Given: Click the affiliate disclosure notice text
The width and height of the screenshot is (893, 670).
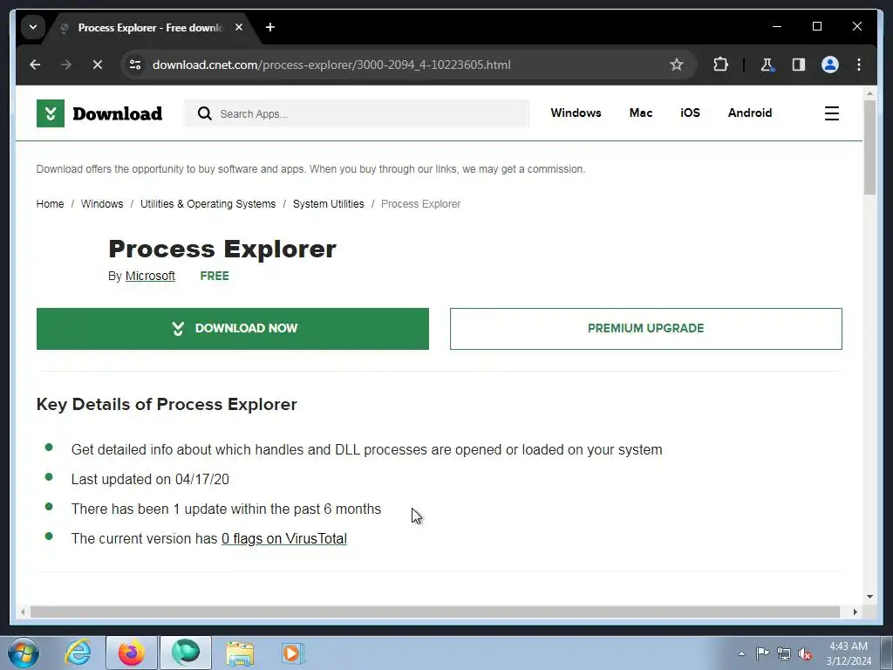Looking at the screenshot, I should pyautogui.click(x=310, y=169).
